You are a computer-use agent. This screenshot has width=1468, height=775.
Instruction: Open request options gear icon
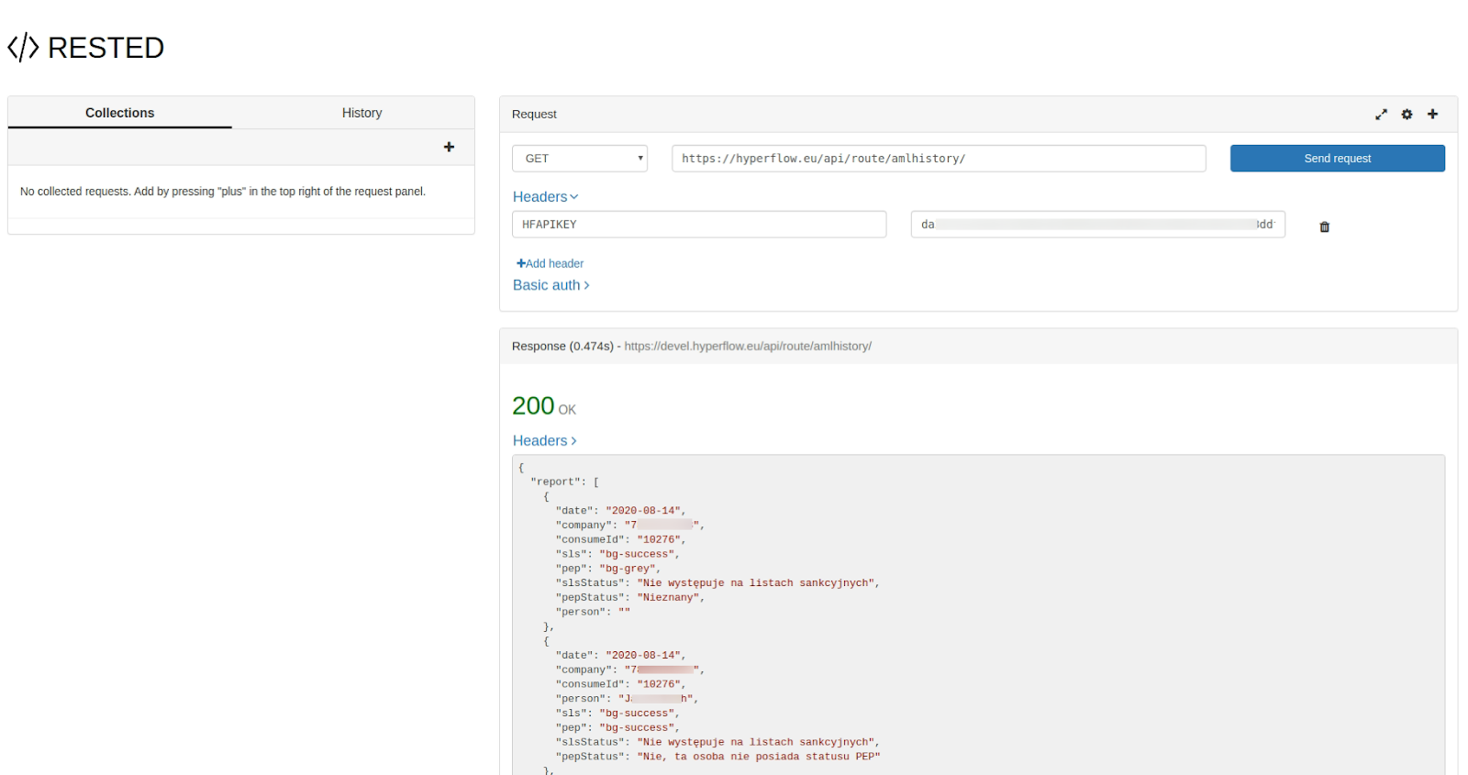tap(1407, 115)
